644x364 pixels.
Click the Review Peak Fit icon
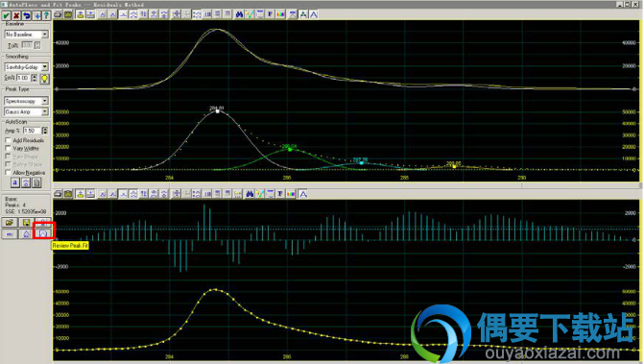click(43, 233)
